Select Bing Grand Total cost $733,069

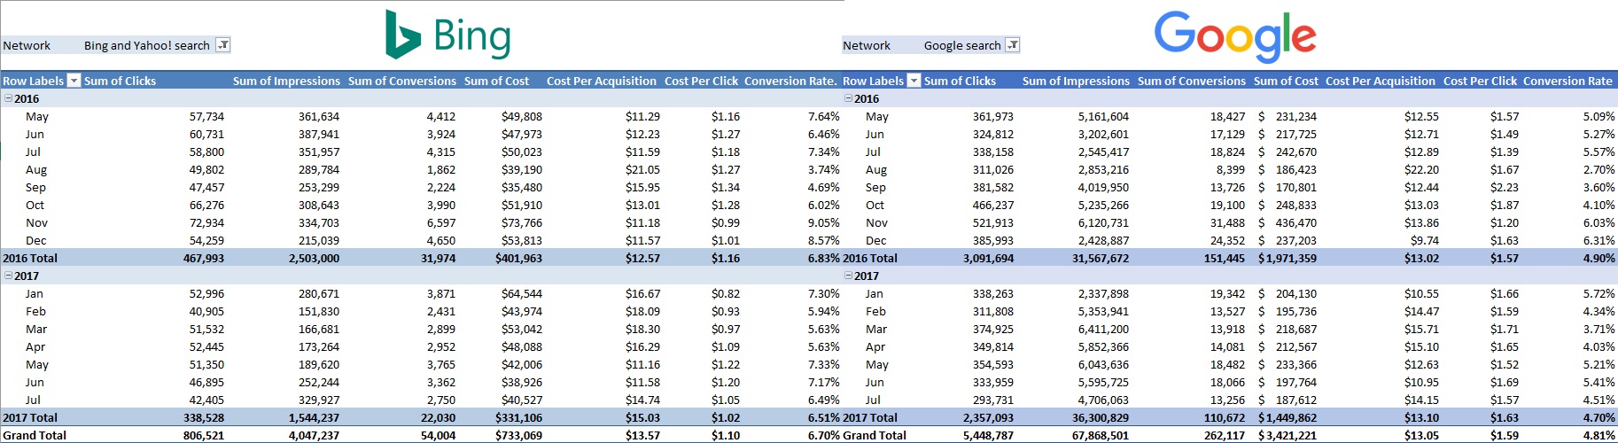click(518, 435)
